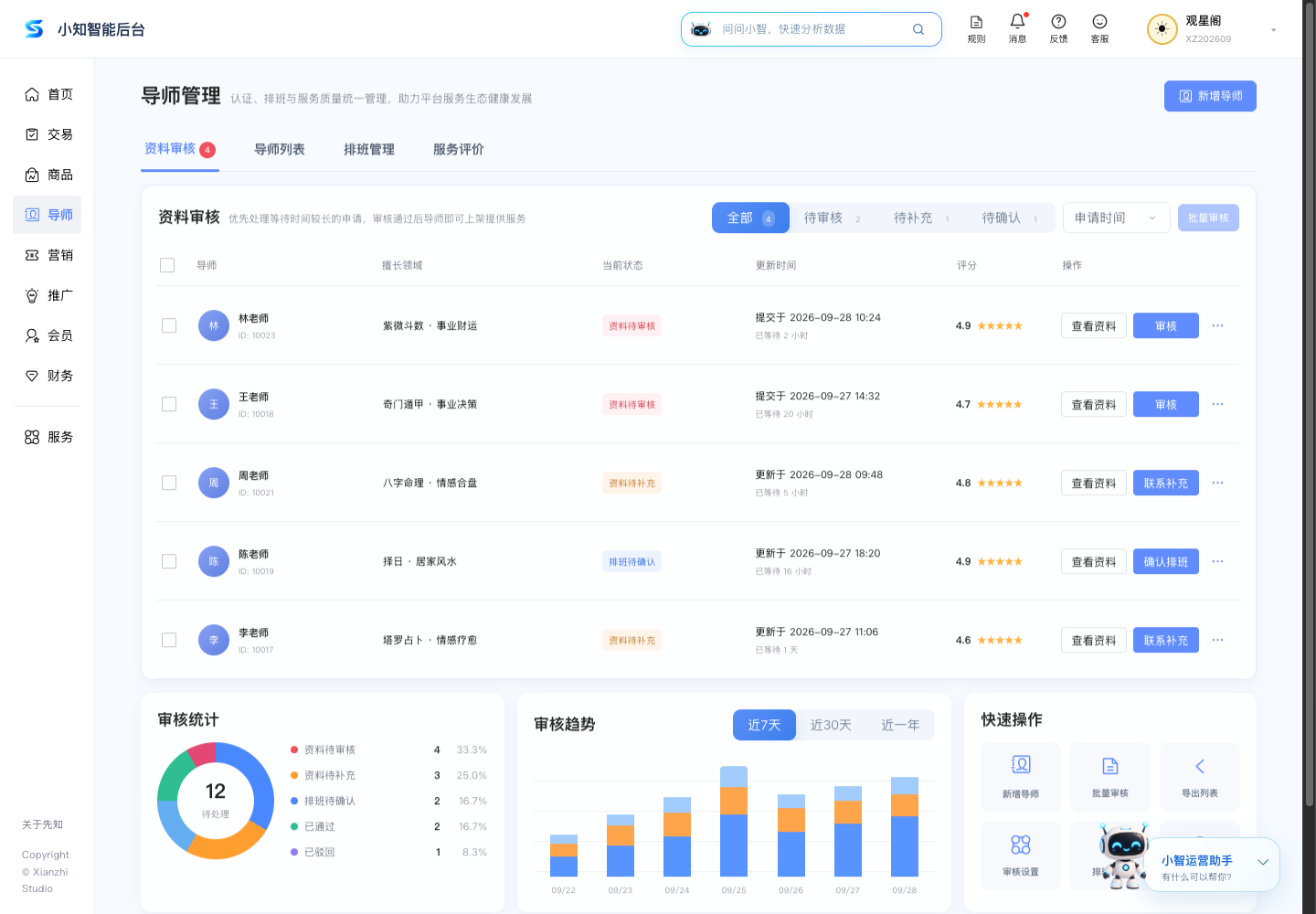Click 批量审核 quick action tile
The height and width of the screenshot is (914, 1316).
coord(1110,777)
